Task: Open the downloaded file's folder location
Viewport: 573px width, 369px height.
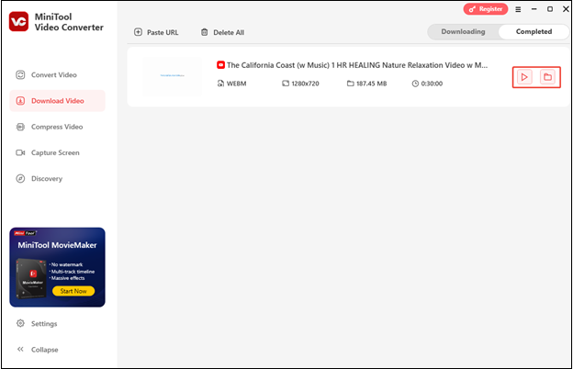Action: tap(547, 77)
